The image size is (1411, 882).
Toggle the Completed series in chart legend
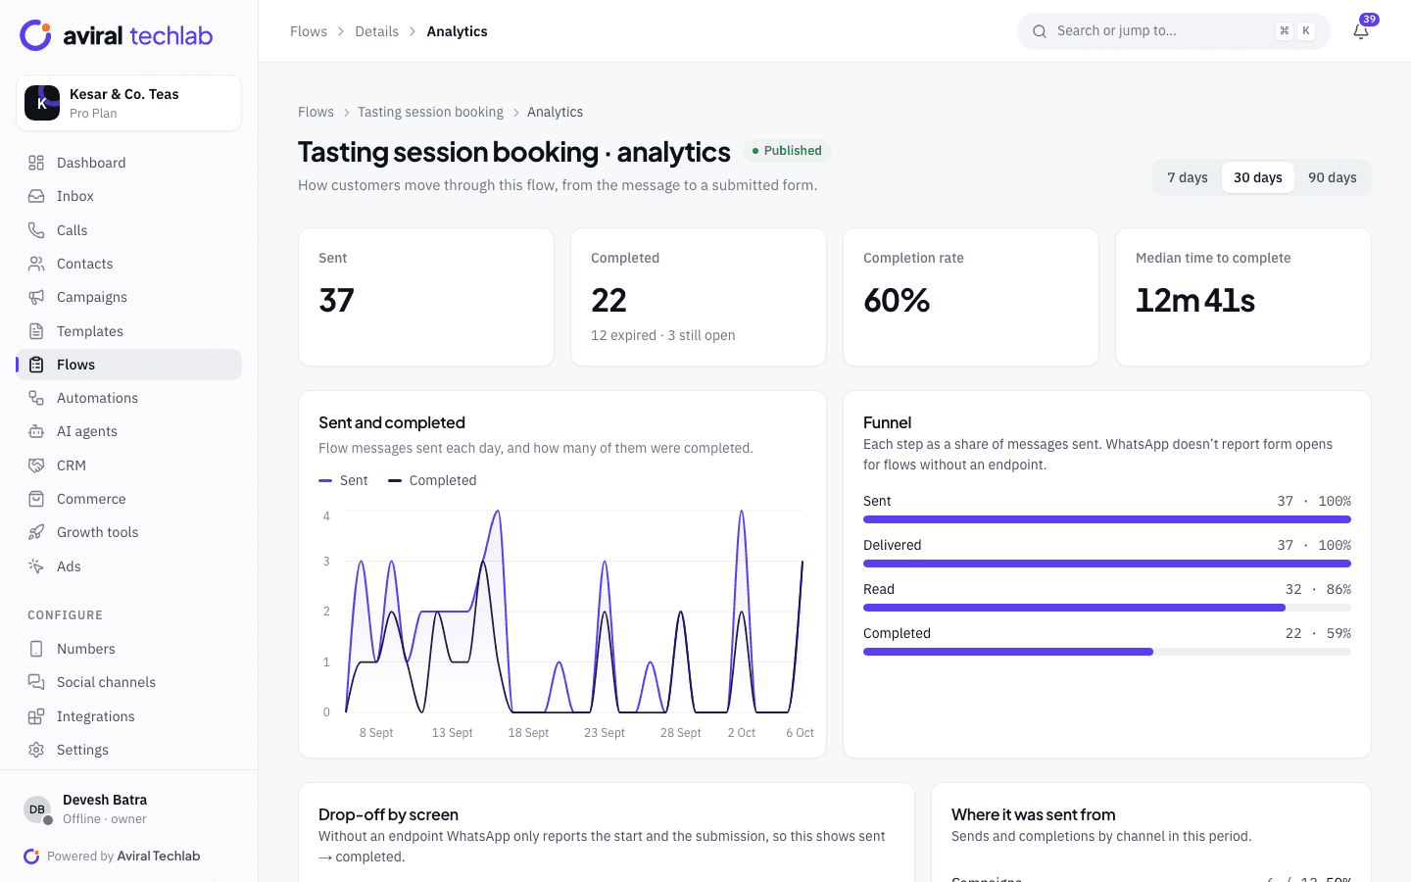coord(432,480)
